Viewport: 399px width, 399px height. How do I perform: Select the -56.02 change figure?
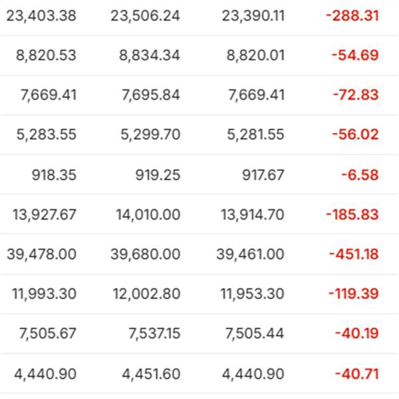[356, 134]
